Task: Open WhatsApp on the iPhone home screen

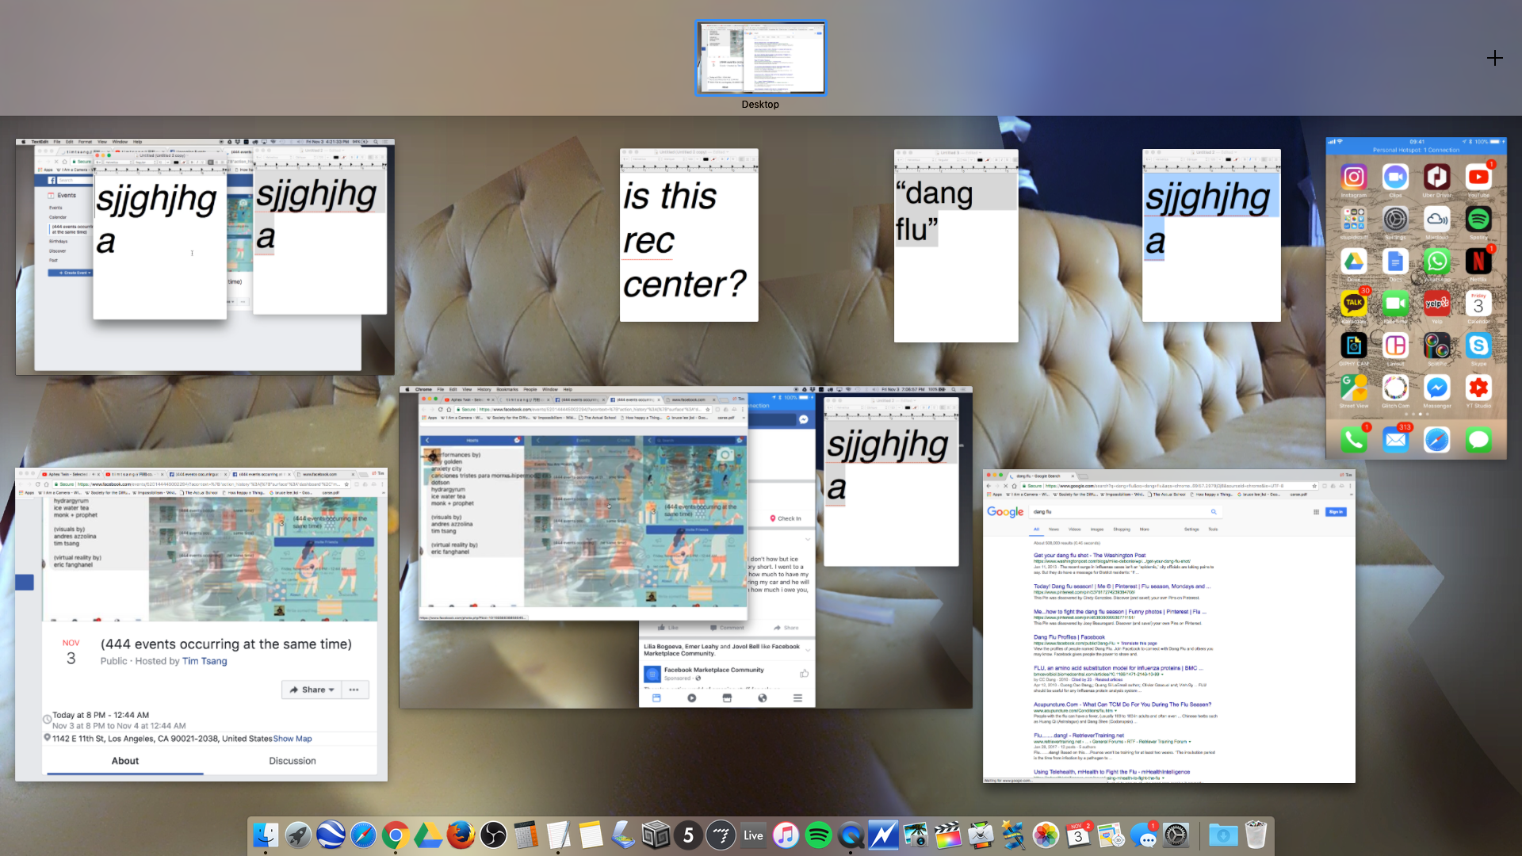Action: click(x=1437, y=262)
